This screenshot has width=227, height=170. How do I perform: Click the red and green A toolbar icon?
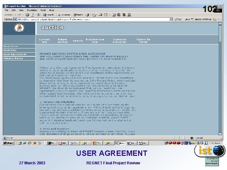124,15
